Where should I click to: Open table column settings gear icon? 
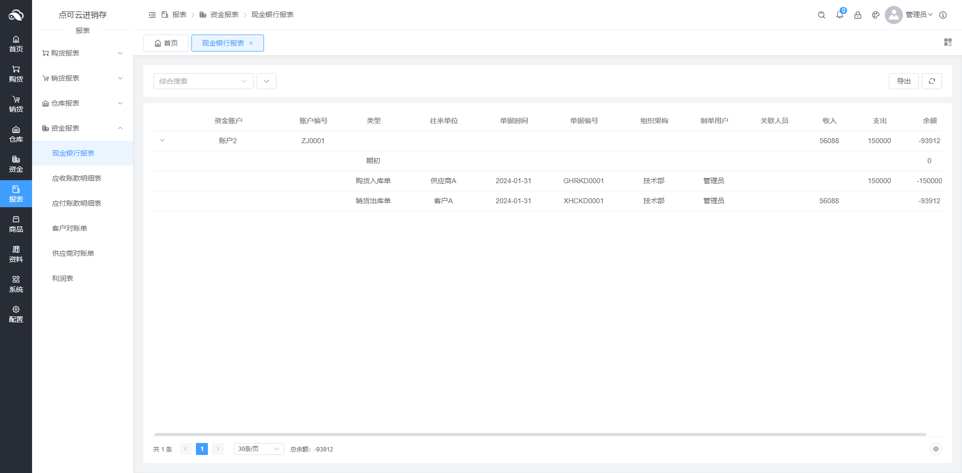935,449
